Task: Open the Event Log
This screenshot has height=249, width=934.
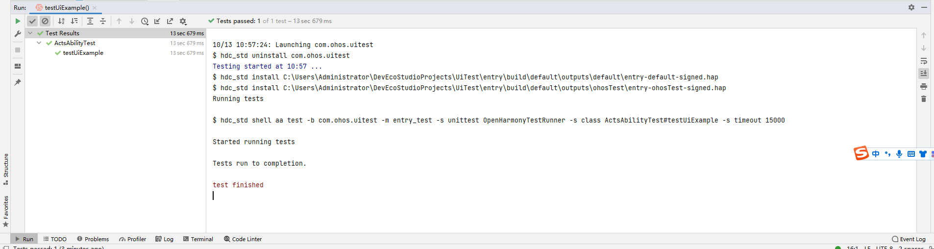Action: [x=909, y=239]
